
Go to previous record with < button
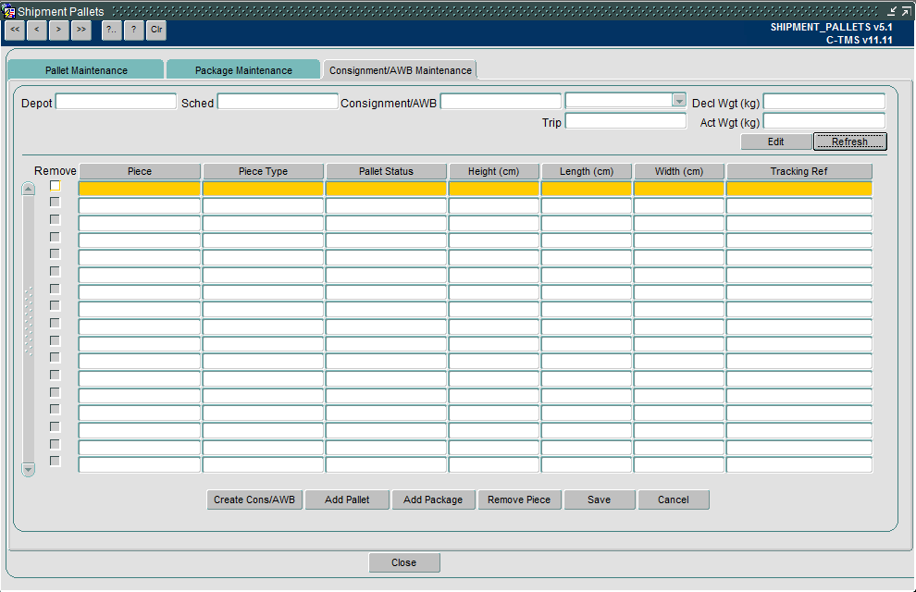[37, 30]
